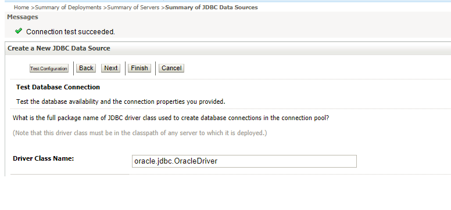Click the gray classpath note text
Screen dimensions: 451x210
(x=140, y=133)
